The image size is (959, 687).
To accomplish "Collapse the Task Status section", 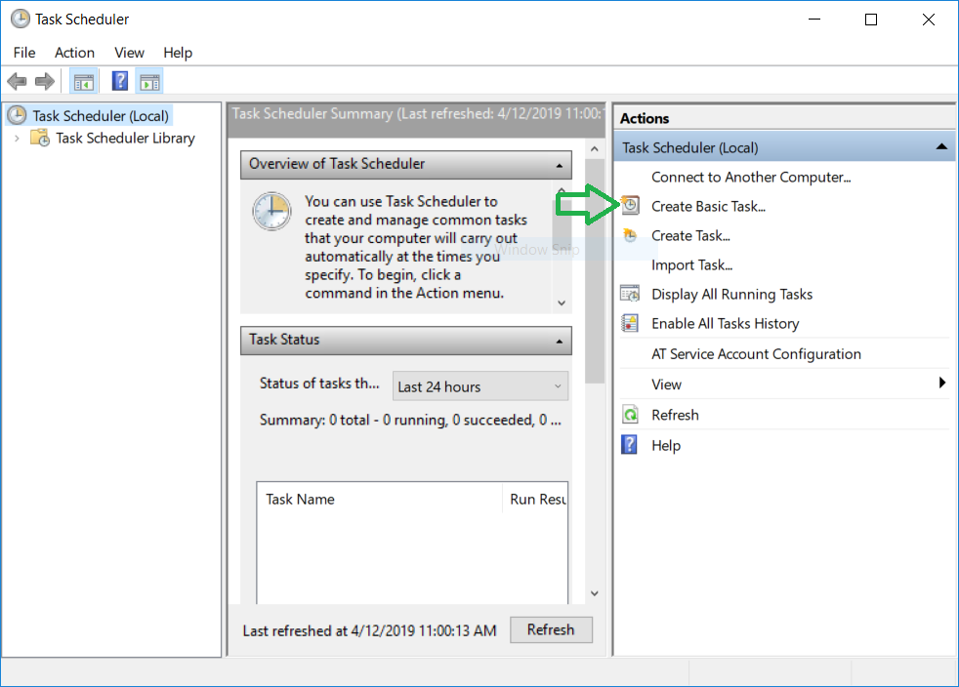I will 560,341.
